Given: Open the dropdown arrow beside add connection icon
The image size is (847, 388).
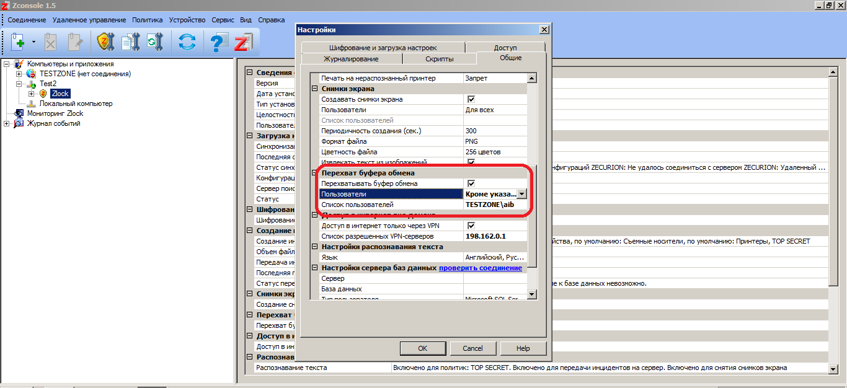Looking at the screenshot, I should tap(33, 42).
